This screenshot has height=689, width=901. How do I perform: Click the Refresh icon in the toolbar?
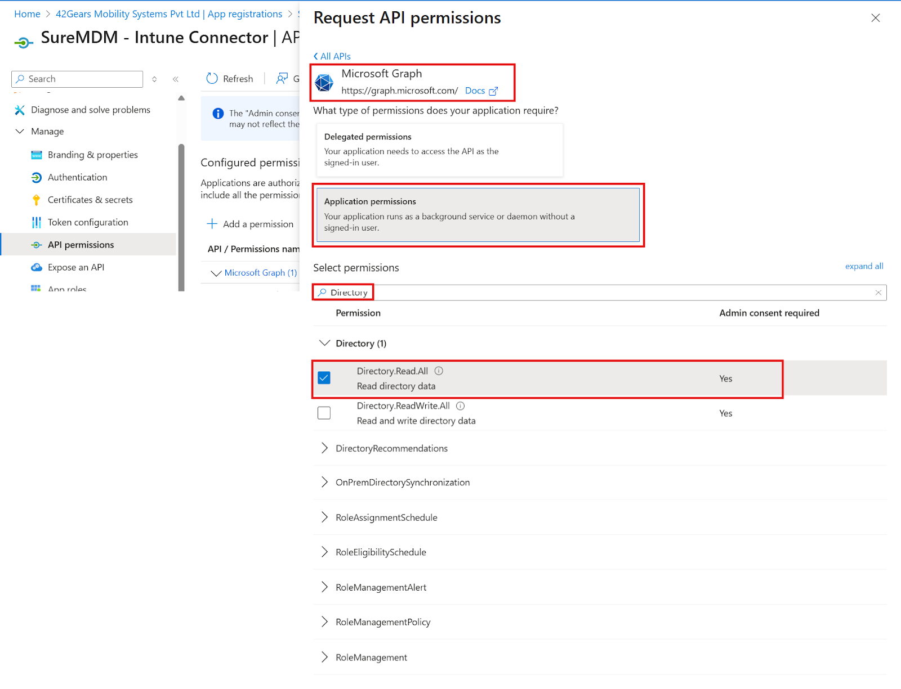tap(212, 79)
